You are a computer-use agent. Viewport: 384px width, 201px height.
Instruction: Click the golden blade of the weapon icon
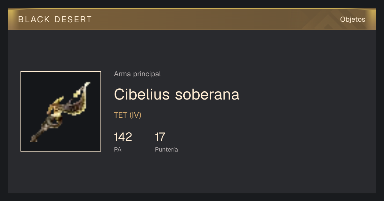click(x=78, y=100)
